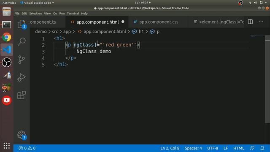Click the minimap preview

point(257,36)
